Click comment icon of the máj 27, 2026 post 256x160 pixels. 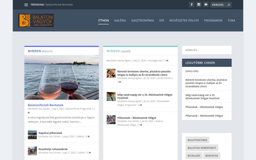tap(167, 60)
